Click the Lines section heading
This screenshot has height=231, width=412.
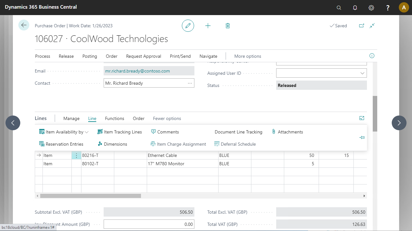(41, 118)
